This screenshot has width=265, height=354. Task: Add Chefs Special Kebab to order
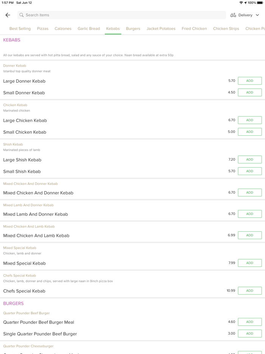tap(249, 291)
